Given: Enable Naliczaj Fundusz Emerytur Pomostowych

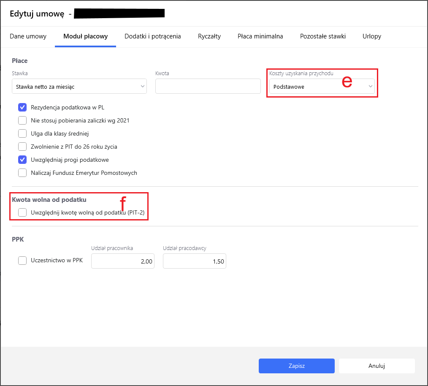Looking at the screenshot, I should click(x=23, y=173).
